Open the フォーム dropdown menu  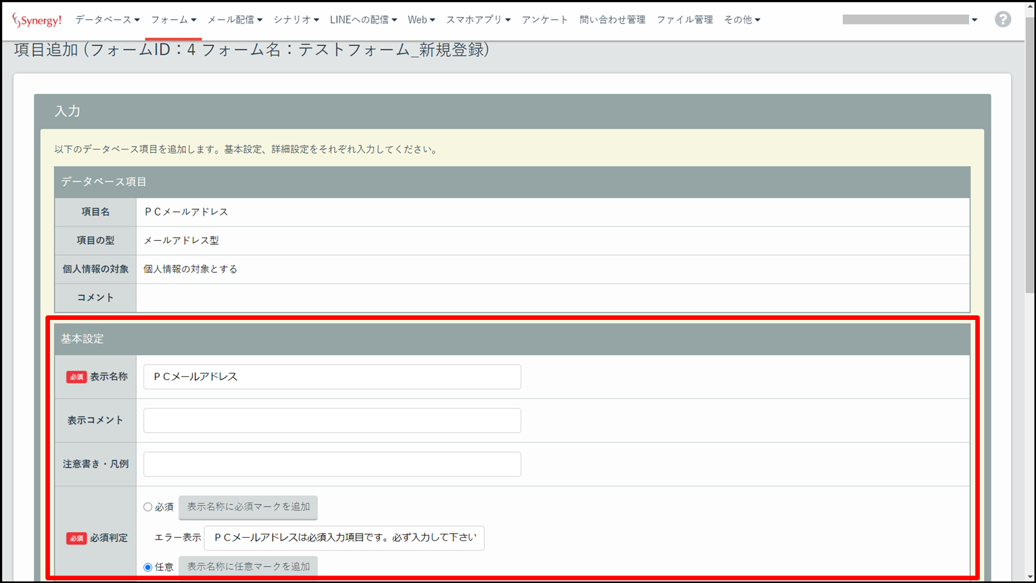click(173, 20)
